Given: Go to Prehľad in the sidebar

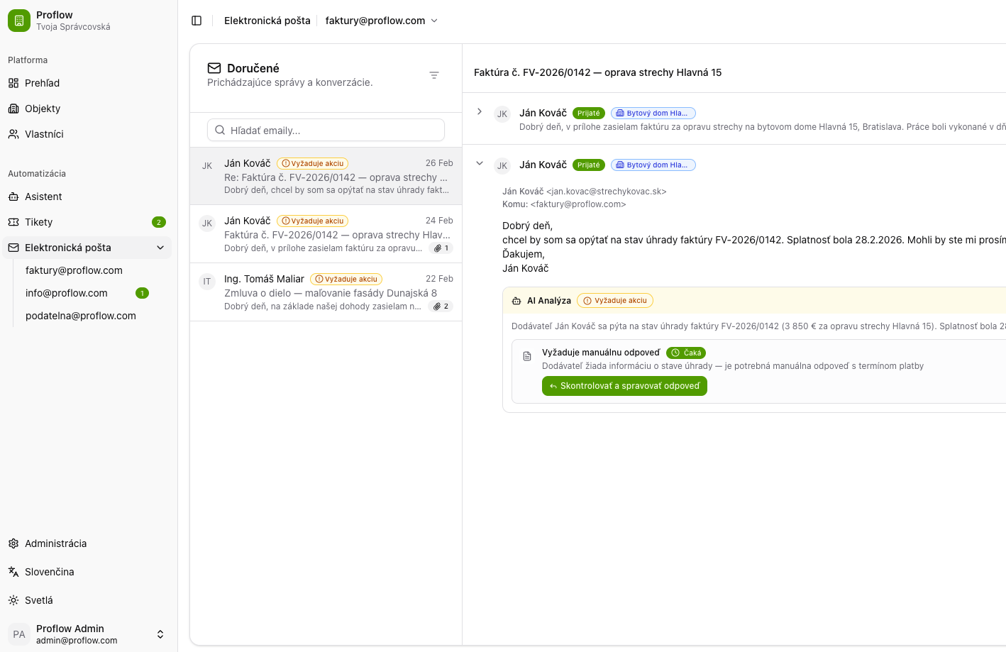Looking at the screenshot, I should point(43,83).
